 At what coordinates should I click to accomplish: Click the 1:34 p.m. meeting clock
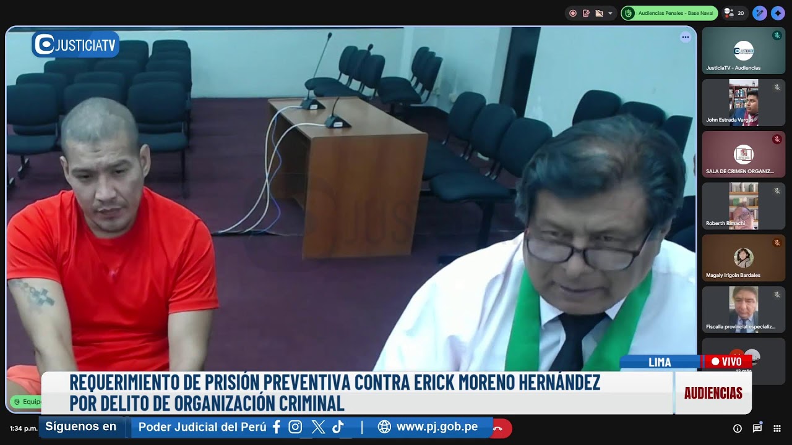click(x=24, y=428)
